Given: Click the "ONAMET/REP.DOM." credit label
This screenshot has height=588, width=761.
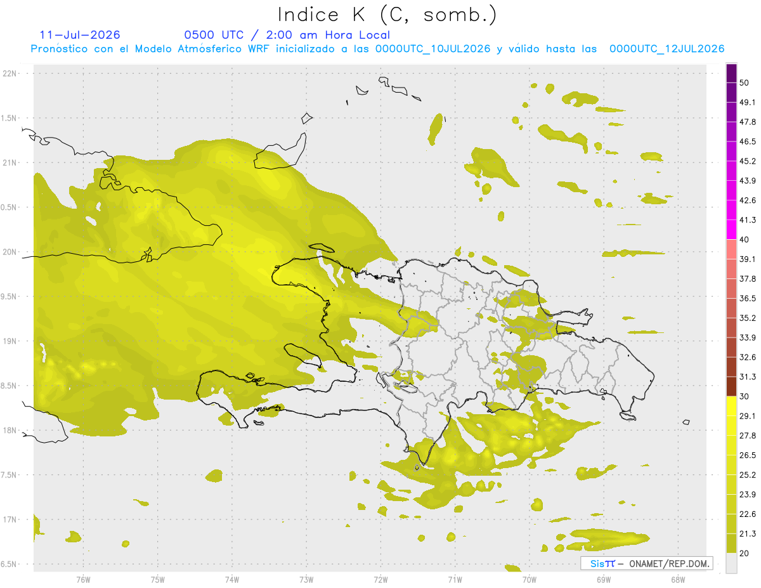Looking at the screenshot, I should 669,563.
